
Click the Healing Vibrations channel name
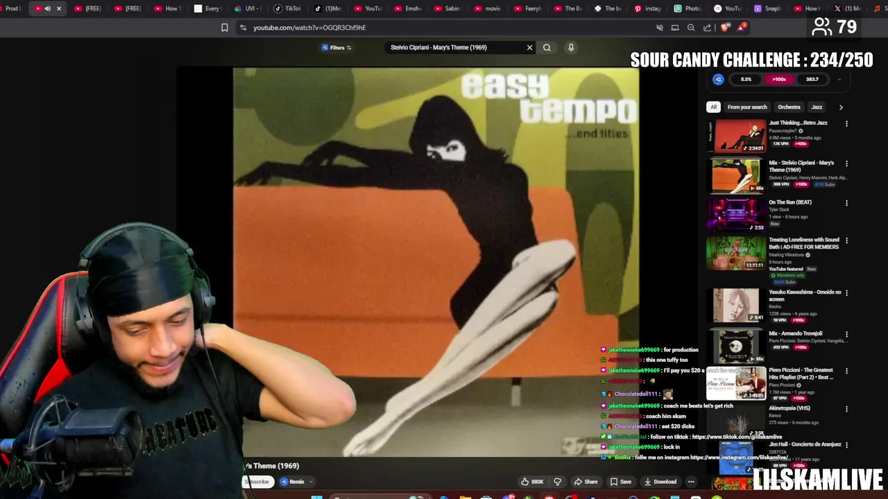click(x=787, y=255)
